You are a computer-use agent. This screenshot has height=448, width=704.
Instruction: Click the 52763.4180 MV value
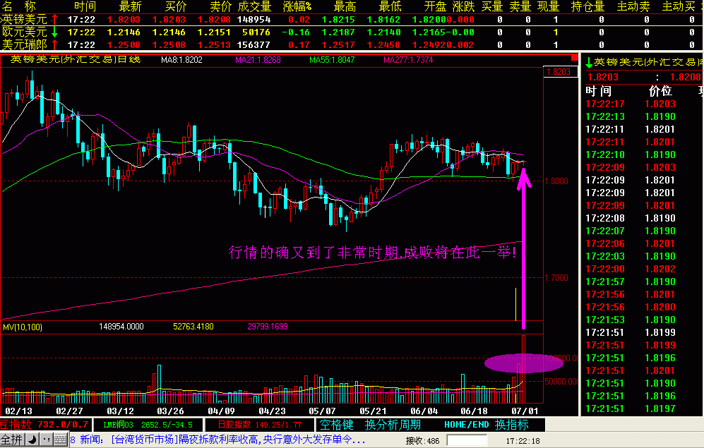click(x=193, y=327)
